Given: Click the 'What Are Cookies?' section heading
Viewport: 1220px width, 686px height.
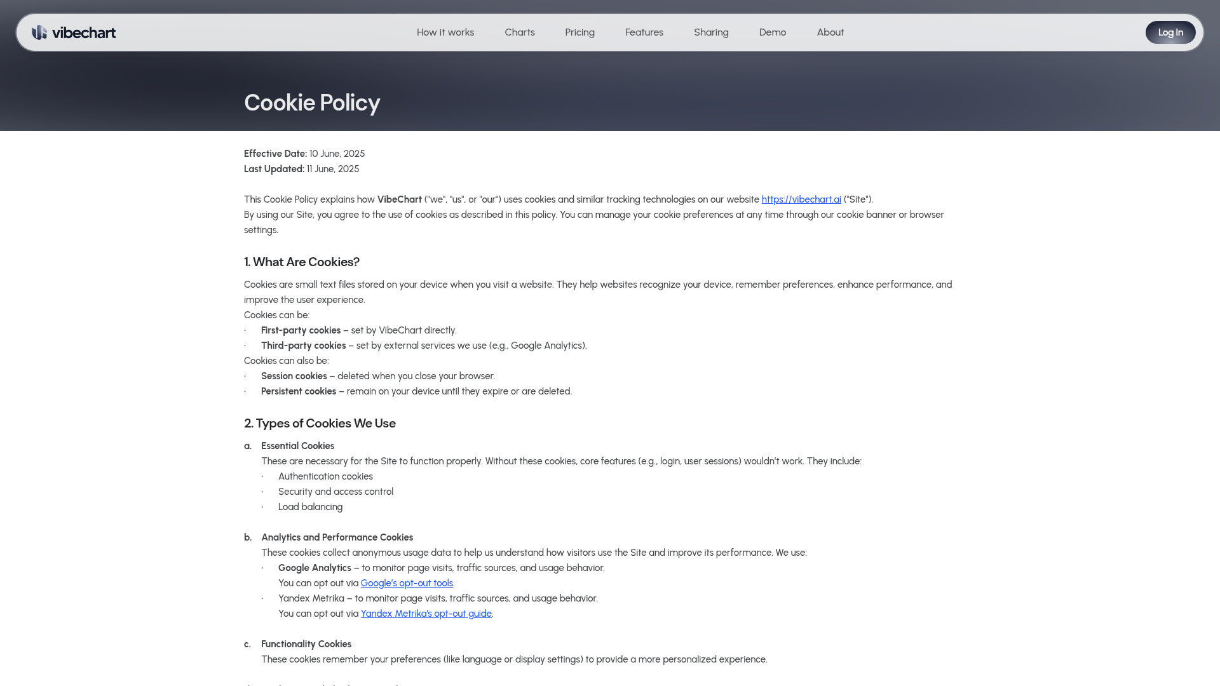Looking at the screenshot, I should click(302, 262).
